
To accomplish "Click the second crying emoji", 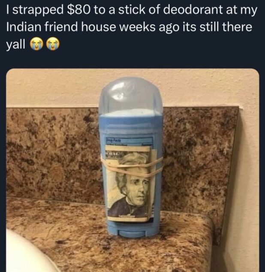I will [x=54, y=44].
